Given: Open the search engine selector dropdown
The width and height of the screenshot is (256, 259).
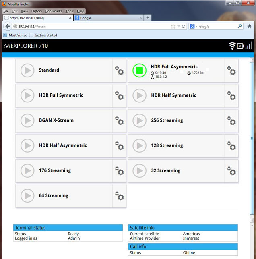Looking at the screenshot, I should tap(194, 27).
